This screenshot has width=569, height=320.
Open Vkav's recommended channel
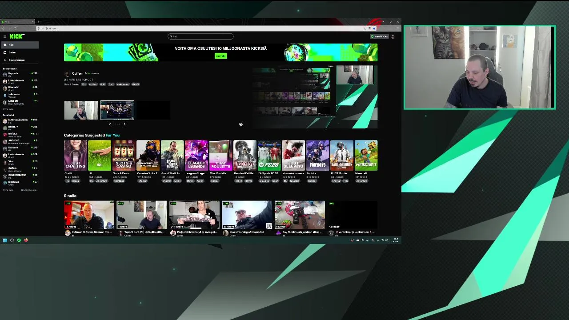(20, 162)
